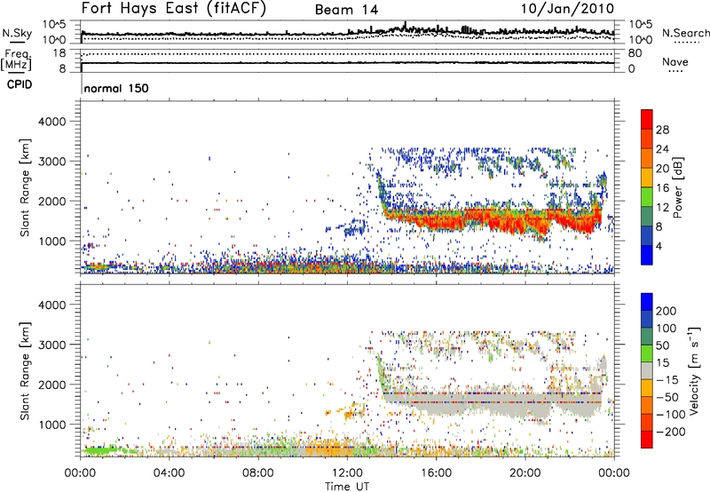
Task: Pick the teal Power colorbar segment between 8 and 12
Action: point(647,217)
